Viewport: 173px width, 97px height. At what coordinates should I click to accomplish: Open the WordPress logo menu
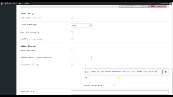coord(2,4)
